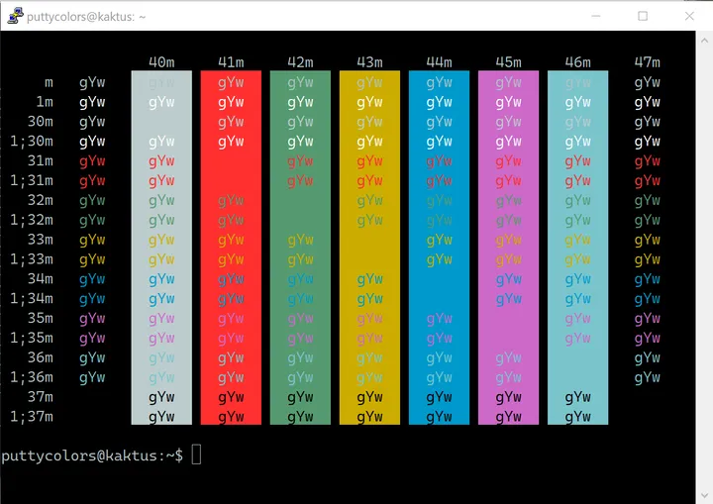Click the 47m column header text
The width and height of the screenshot is (713, 504).
tap(647, 62)
